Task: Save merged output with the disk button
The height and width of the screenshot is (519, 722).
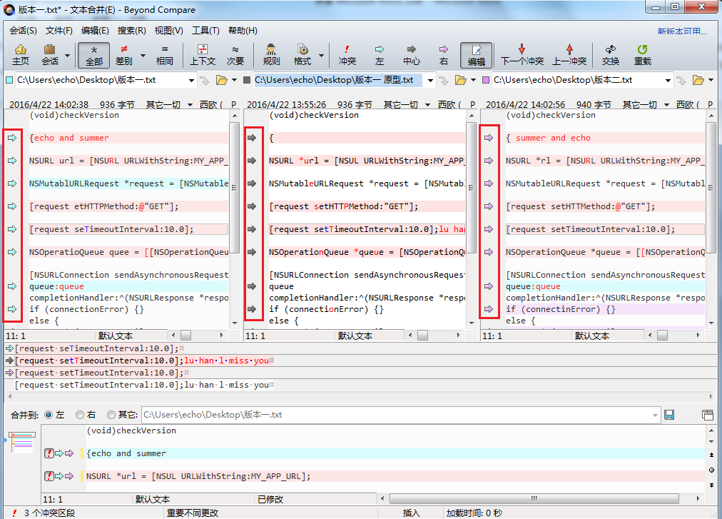Action: click(x=669, y=415)
